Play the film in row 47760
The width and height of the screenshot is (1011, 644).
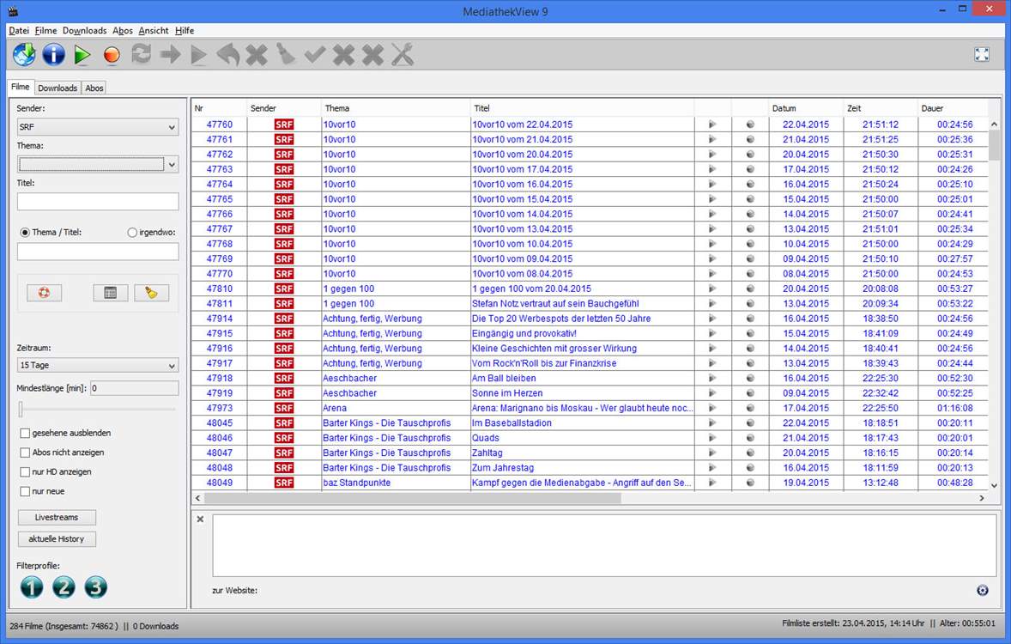[x=712, y=125]
